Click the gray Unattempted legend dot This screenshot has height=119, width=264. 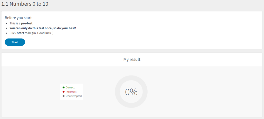[64, 96]
